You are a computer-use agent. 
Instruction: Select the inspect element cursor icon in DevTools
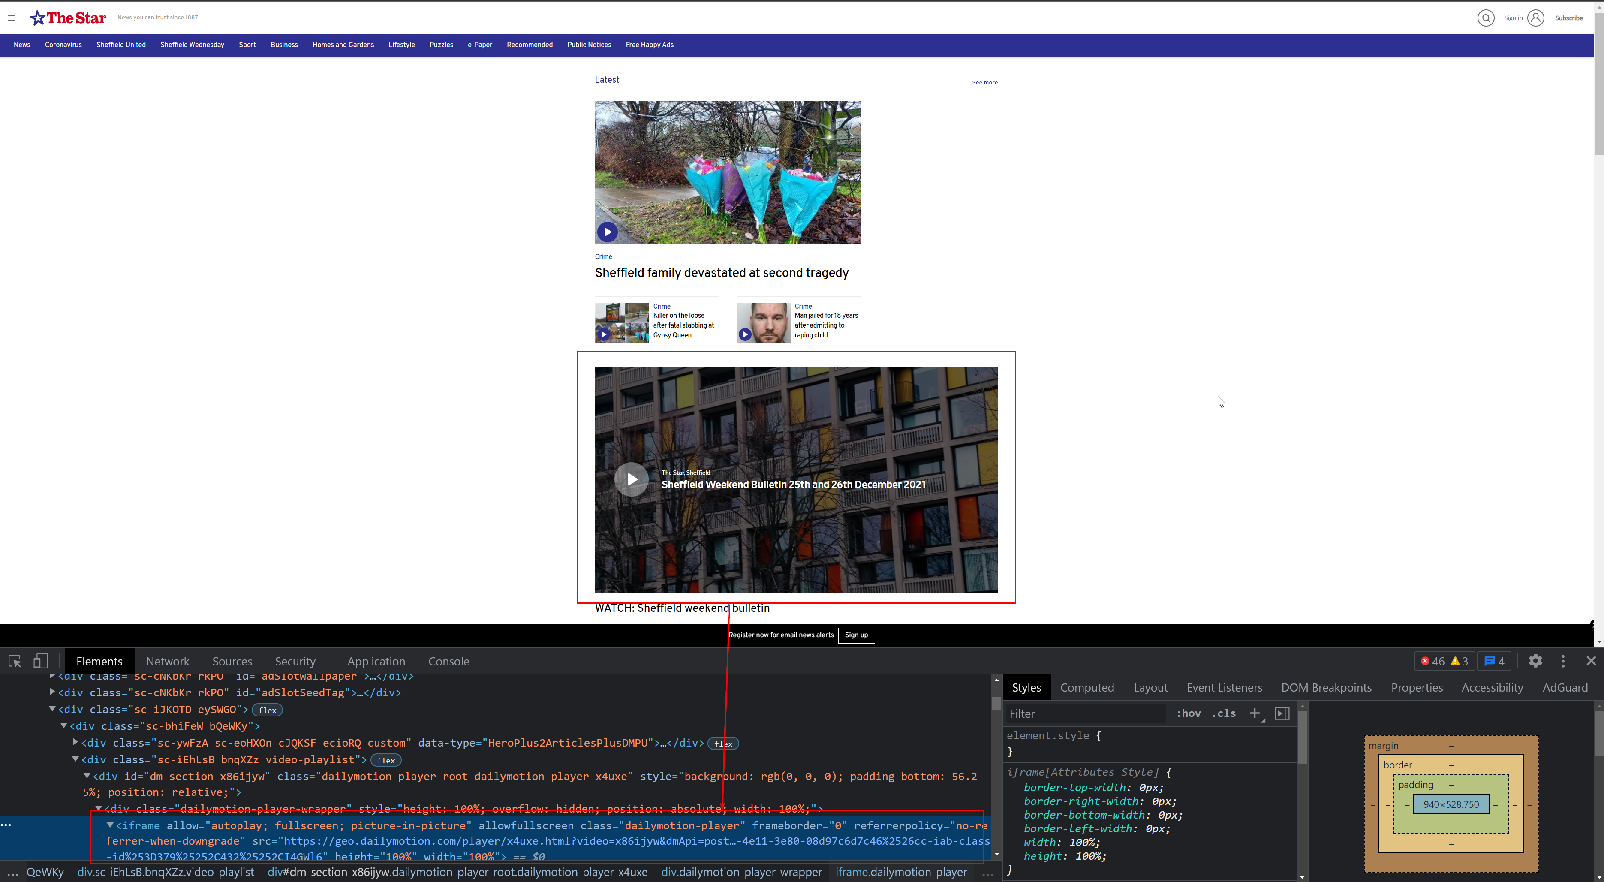[x=14, y=661]
